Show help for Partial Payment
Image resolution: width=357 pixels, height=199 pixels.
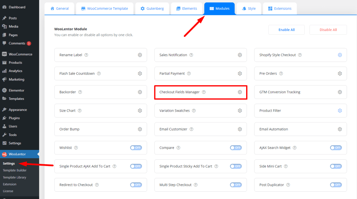(x=189, y=74)
